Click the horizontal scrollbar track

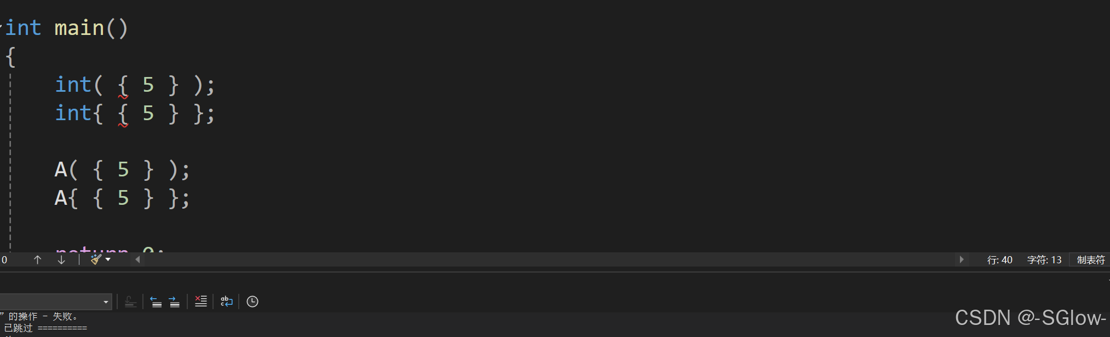[549, 259]
